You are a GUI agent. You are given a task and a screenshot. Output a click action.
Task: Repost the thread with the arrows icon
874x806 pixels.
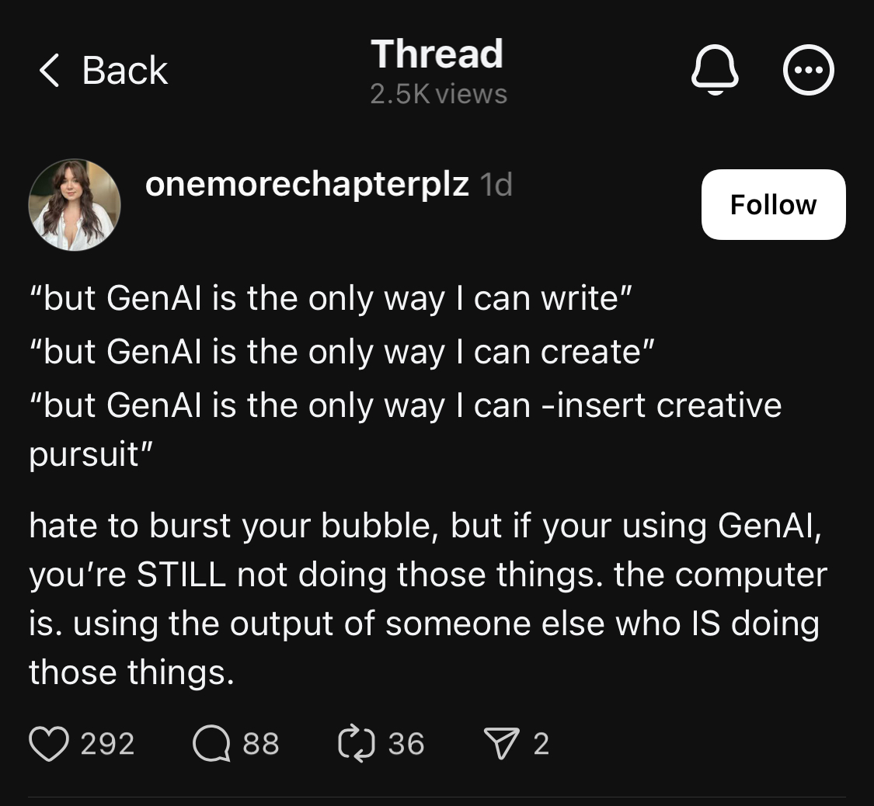coord(356,743)
